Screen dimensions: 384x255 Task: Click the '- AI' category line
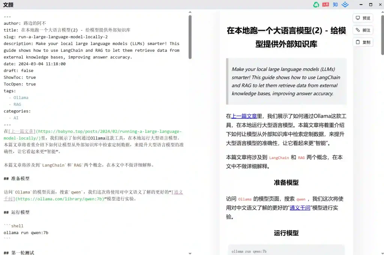coord(13,118)
